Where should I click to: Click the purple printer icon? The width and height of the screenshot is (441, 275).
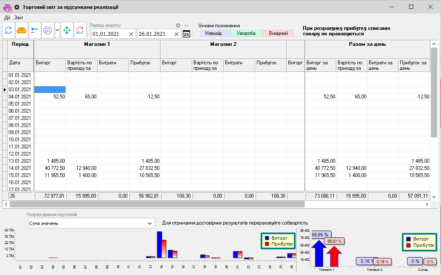(x=48, y=30)
